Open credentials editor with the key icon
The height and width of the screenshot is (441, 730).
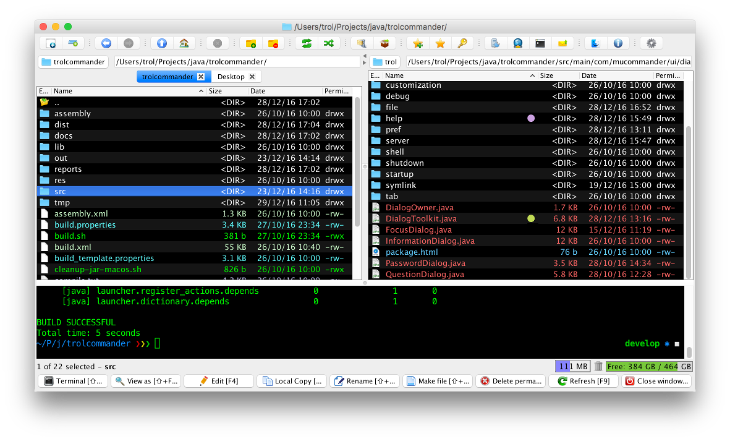(x=462, y=43)
